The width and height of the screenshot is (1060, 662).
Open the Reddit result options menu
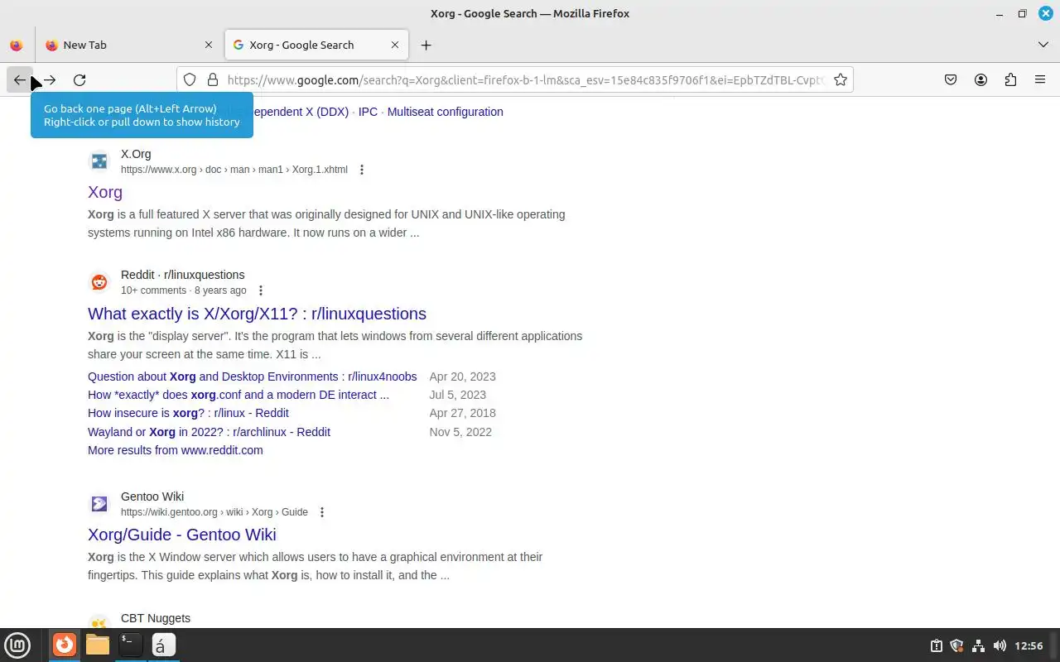click(261, 290)
